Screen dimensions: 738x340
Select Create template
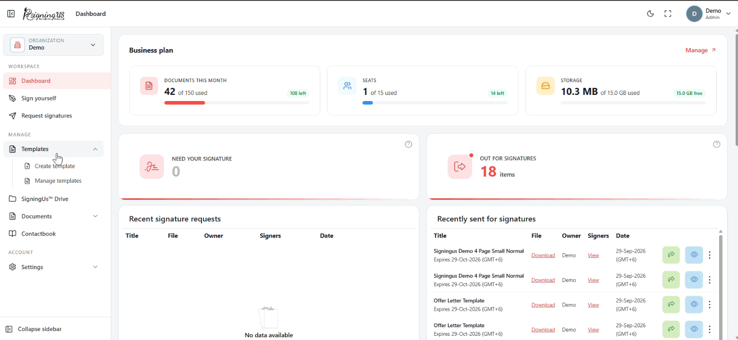(55, 166)
